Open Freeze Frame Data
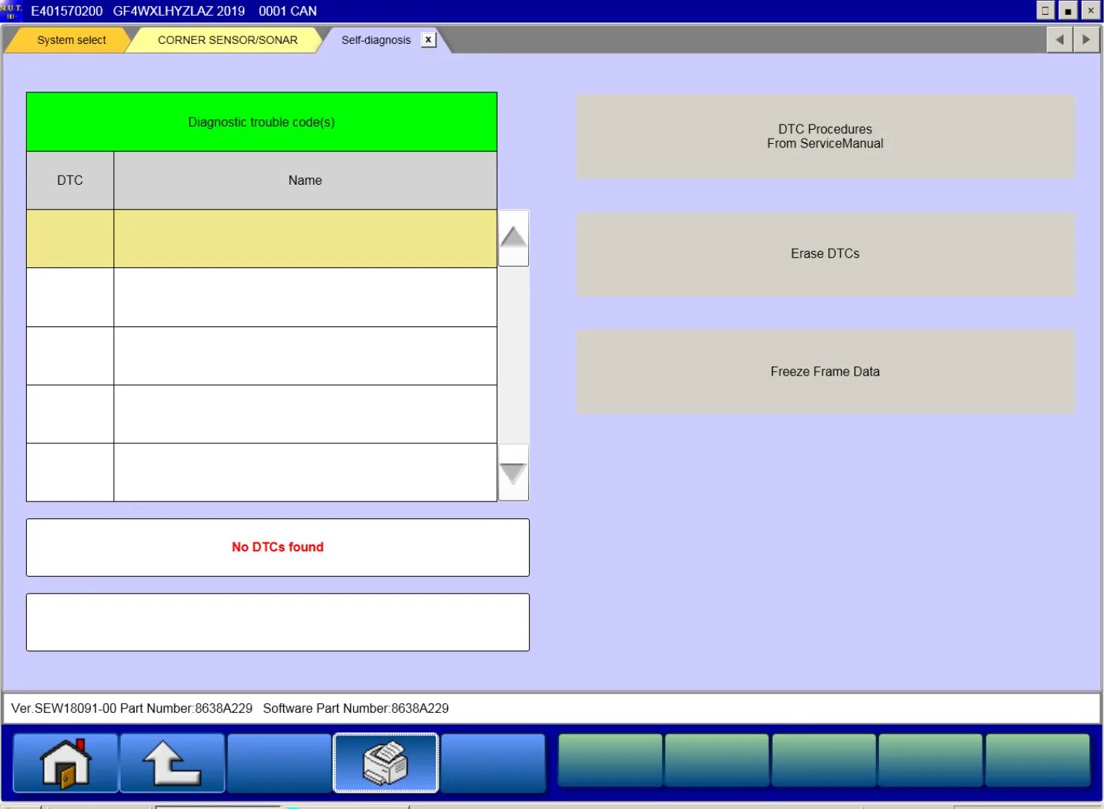Viewport: 1104px width, 809px height. tap(825, 372)
